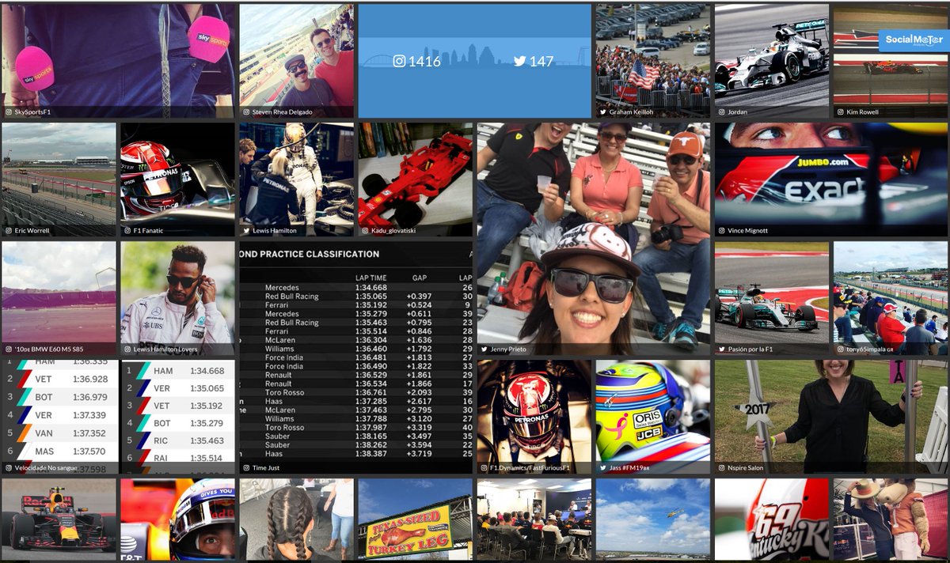Click the Instagram icon beside Kadu_glovatiski

tap(365, 231)
